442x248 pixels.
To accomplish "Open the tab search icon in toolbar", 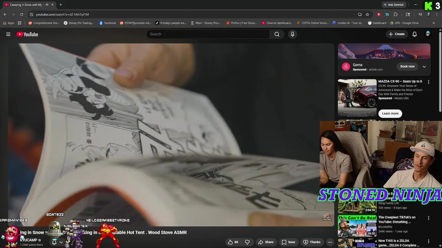I will tap(408, 14).
